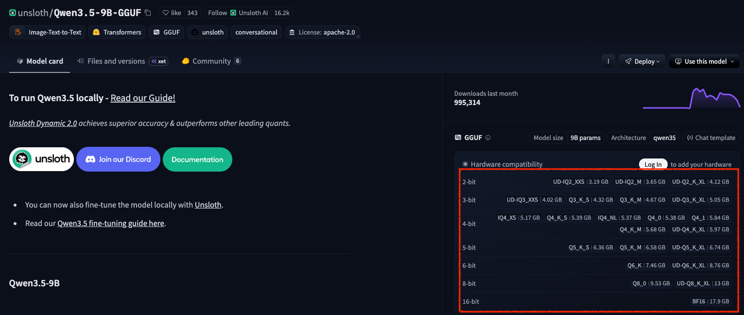Select the Q4_K_S 5.39 GB quant
Image resolution: width=744 pixels, height=315 pixels.
pos(569,218)
